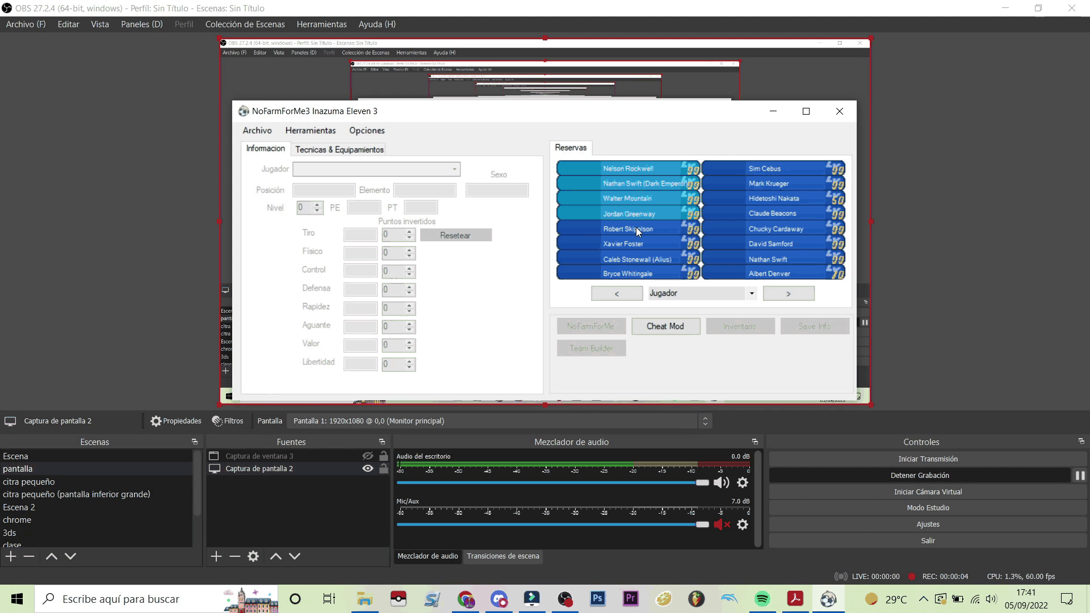The height and width of the screenshot is (613, 1090).
Task: Open the Paneles (D) menu
Action: point(141,24)
